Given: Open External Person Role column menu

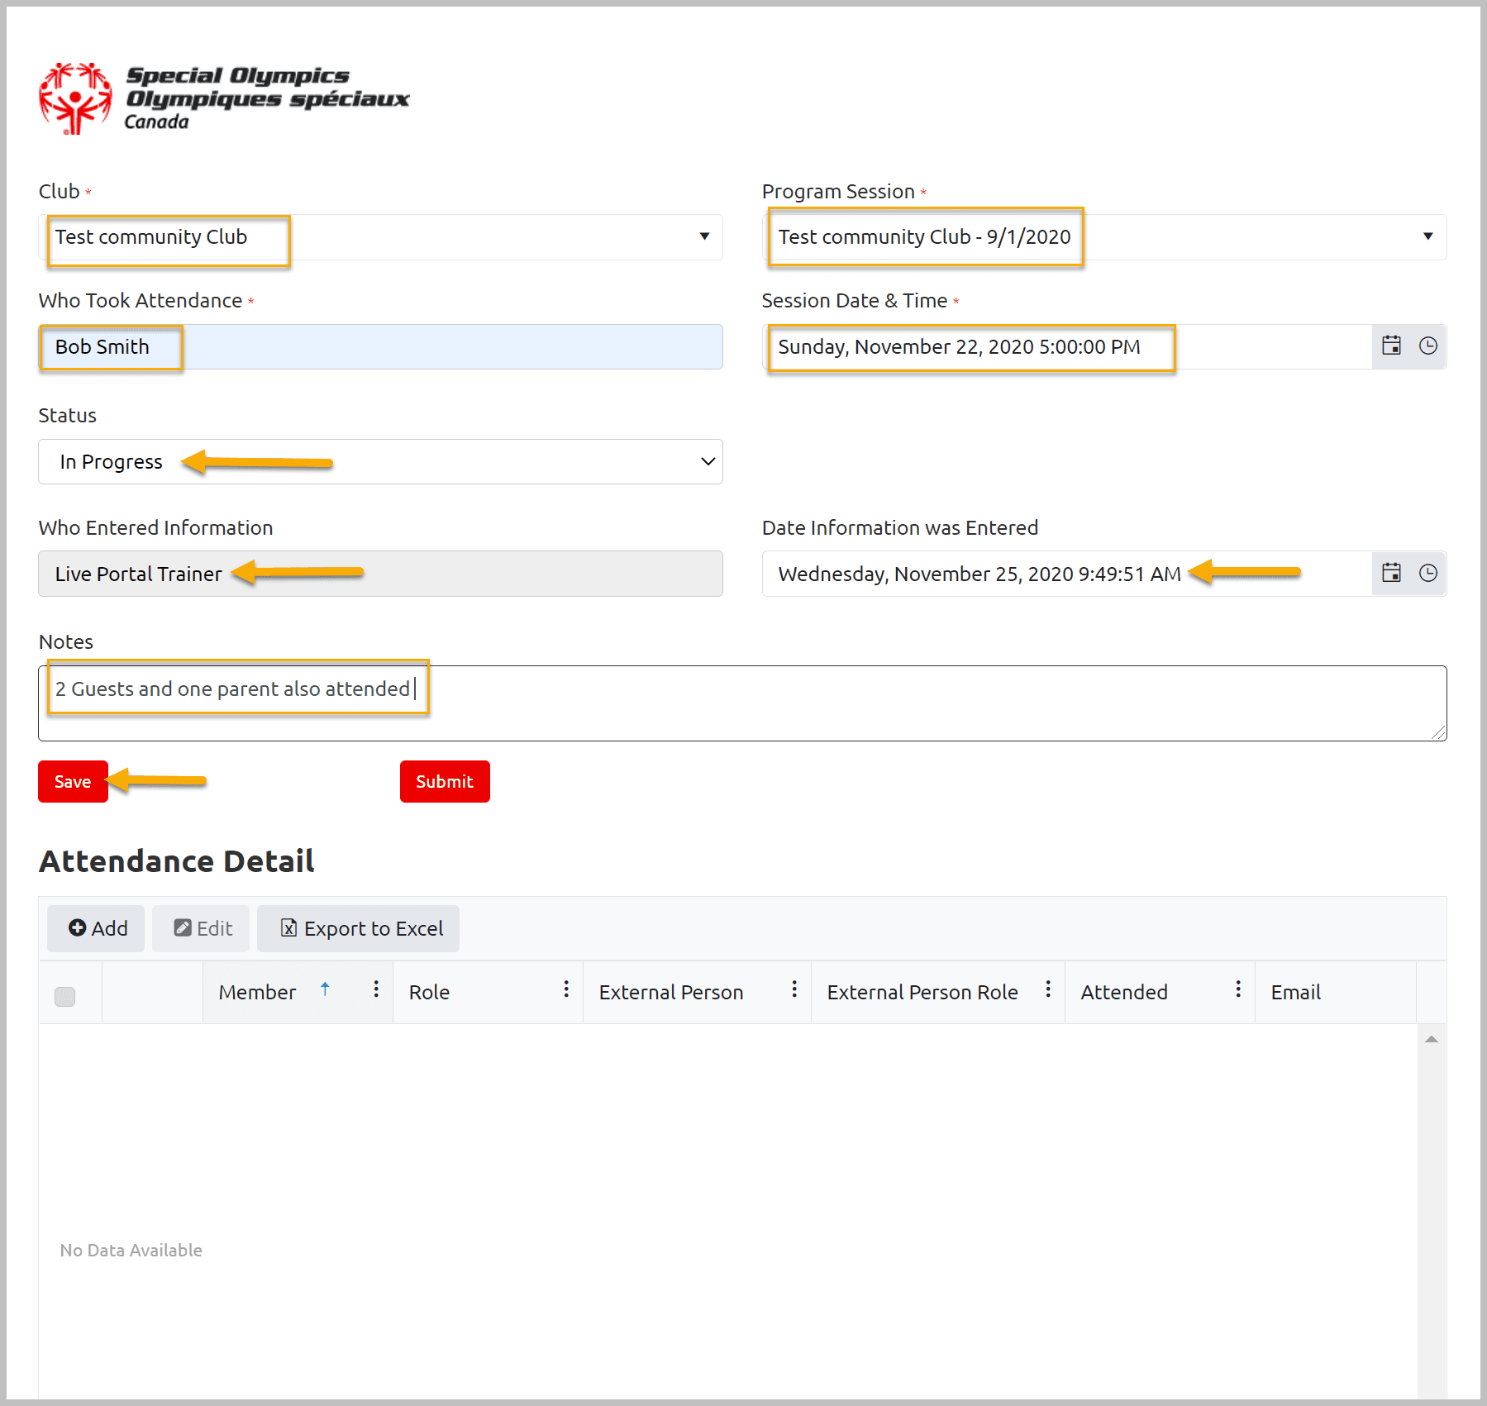Looking at the screenshot, I should click(x=1048, y=989).
